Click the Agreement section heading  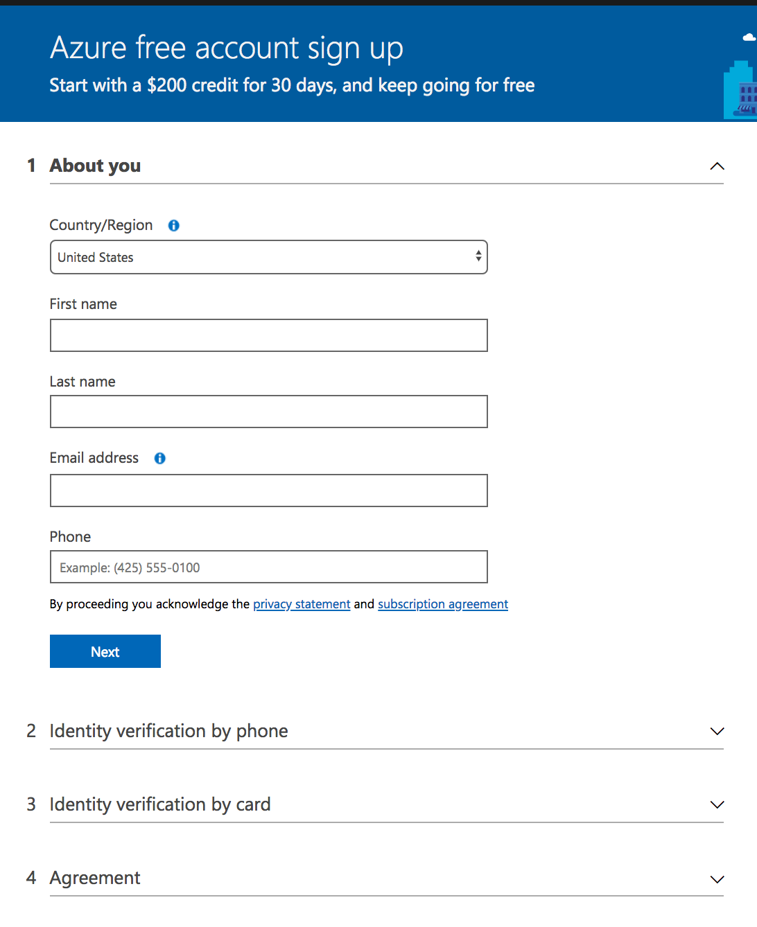coord(95,877)
